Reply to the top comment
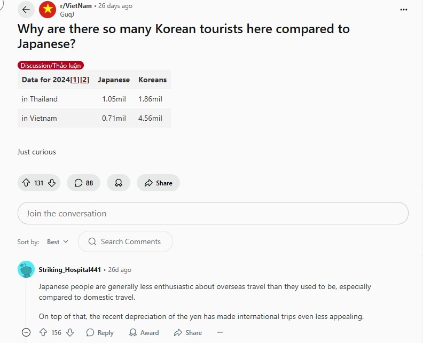The width and height of the screenshot is (423, 343). [100, 332]
